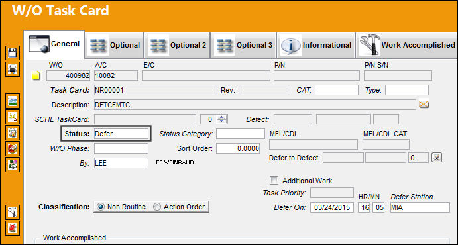Click the W/O Phase field

(x=121, y=148)
